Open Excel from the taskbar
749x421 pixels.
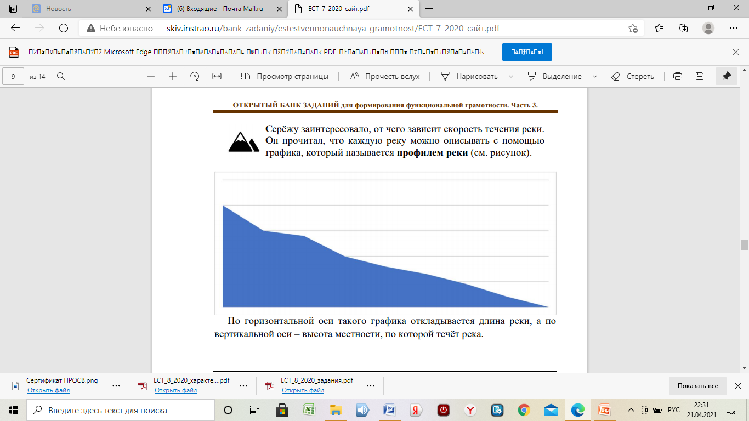coord(309,410)
